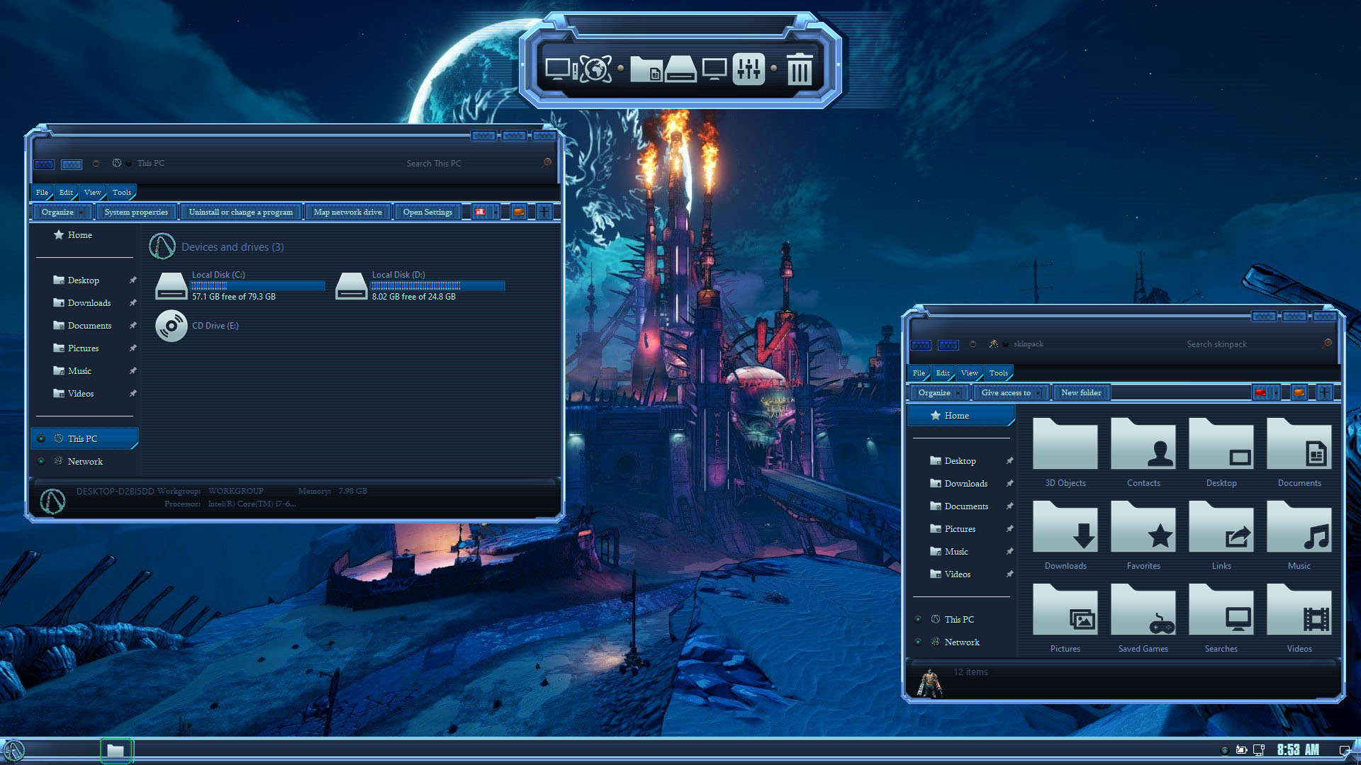Launch the control panel sliders dock icon
Screen dimensions: 1361x765
[x=748, y=69]
